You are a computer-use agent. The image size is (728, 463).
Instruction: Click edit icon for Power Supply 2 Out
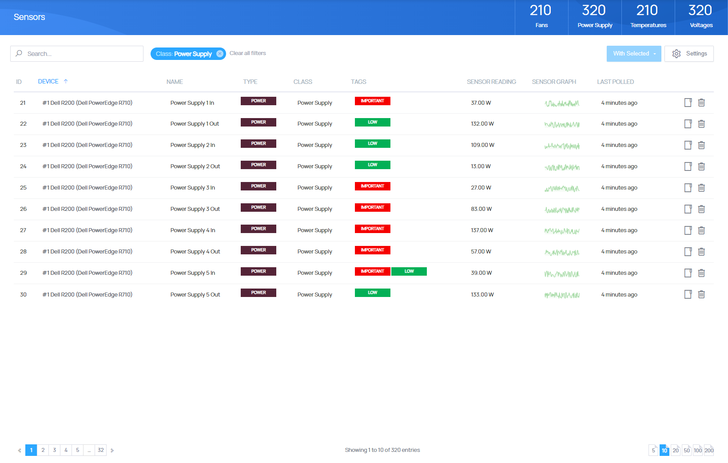pos(688,166)
